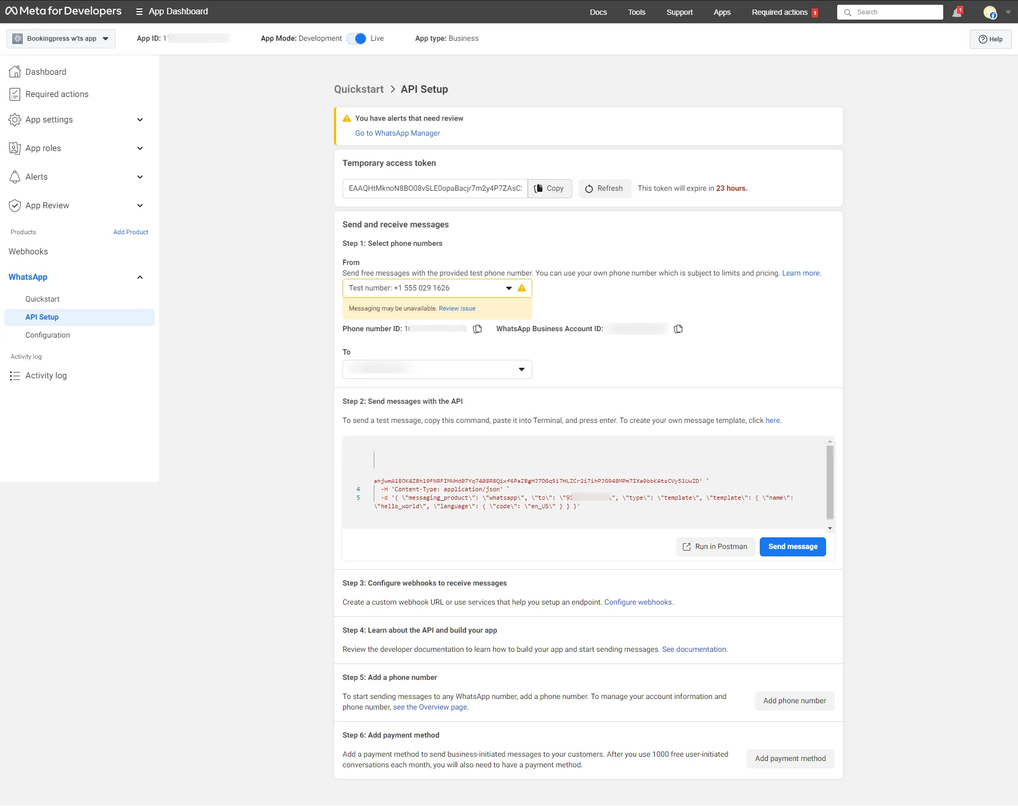
Task: Click the code box scrollbar thumb
Action: 830,482
